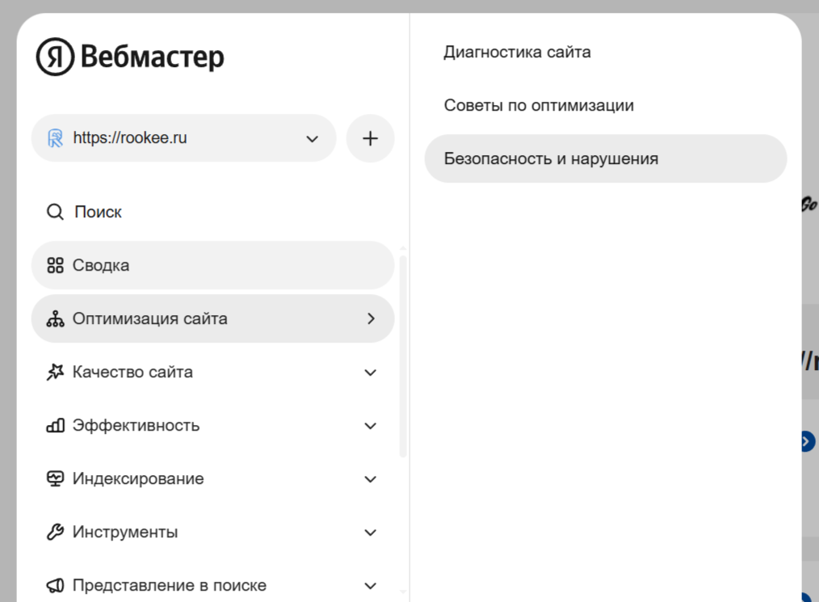Click the Инструменты wrench icon
This screenshot has height=602, width=819.
click(55, 533)
